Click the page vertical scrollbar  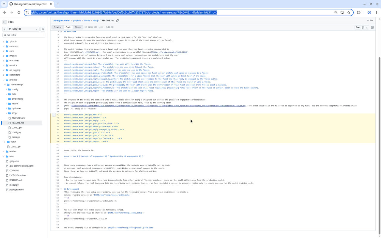coord(379,146)
